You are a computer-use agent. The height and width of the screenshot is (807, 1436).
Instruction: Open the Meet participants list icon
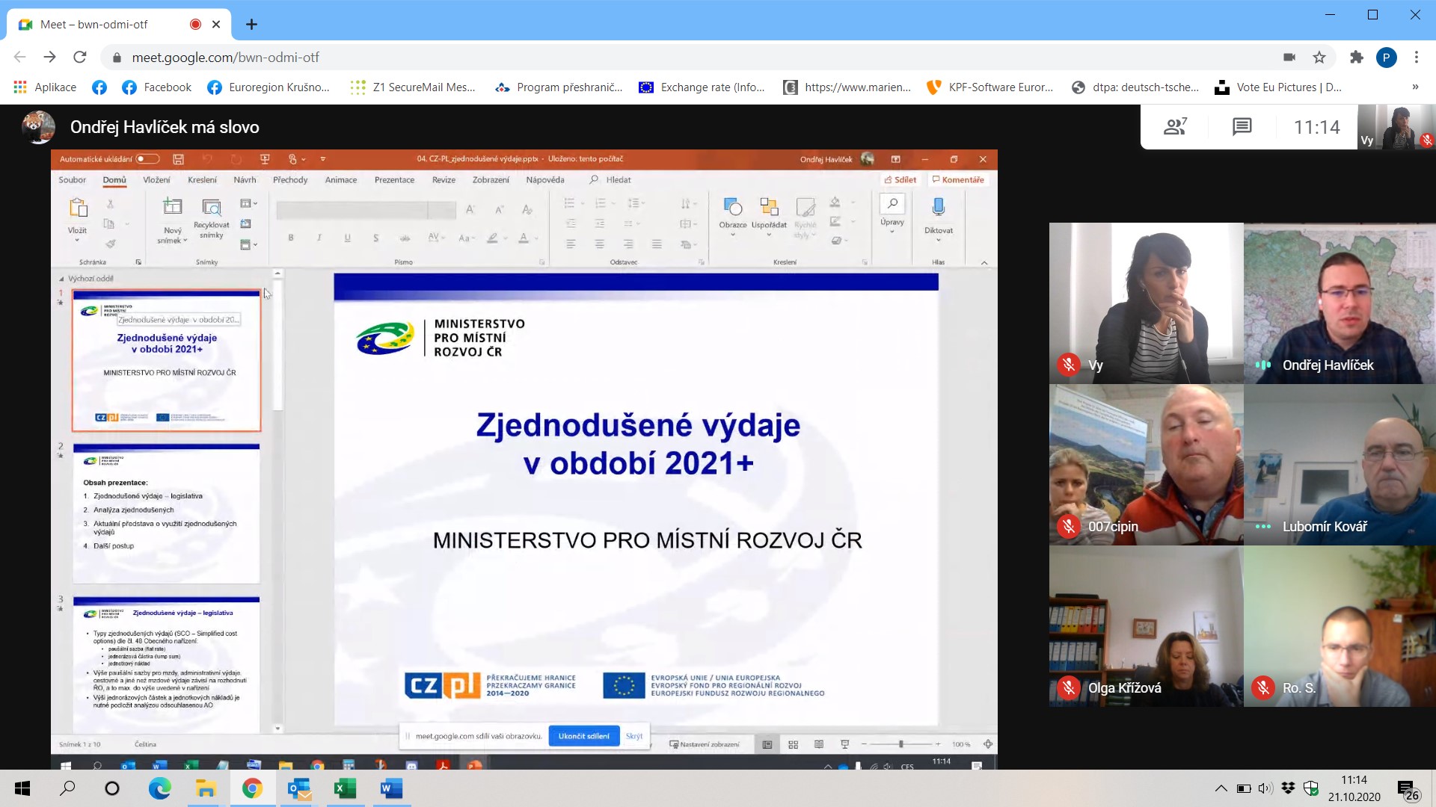coord(1175,127)
